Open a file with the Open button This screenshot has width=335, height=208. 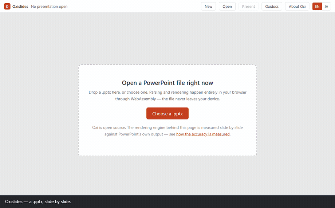tap(227, 7)
